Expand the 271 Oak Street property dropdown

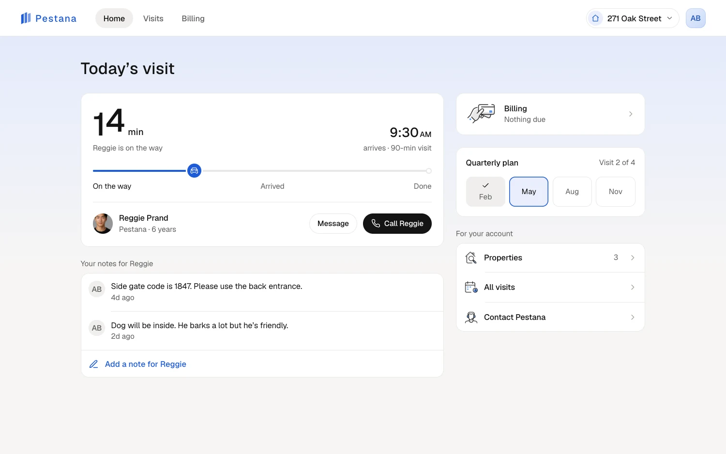click(x=633, y=18)
